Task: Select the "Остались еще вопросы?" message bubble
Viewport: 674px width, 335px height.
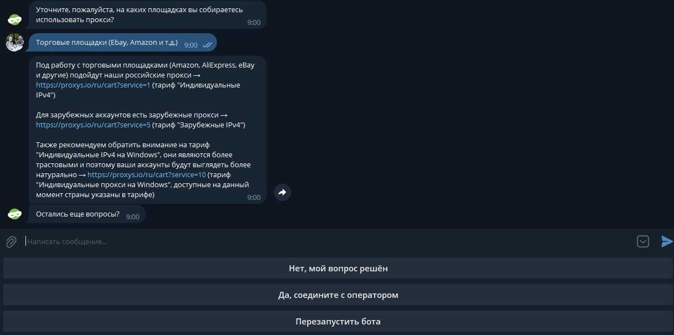Action: tap(77, 214)
